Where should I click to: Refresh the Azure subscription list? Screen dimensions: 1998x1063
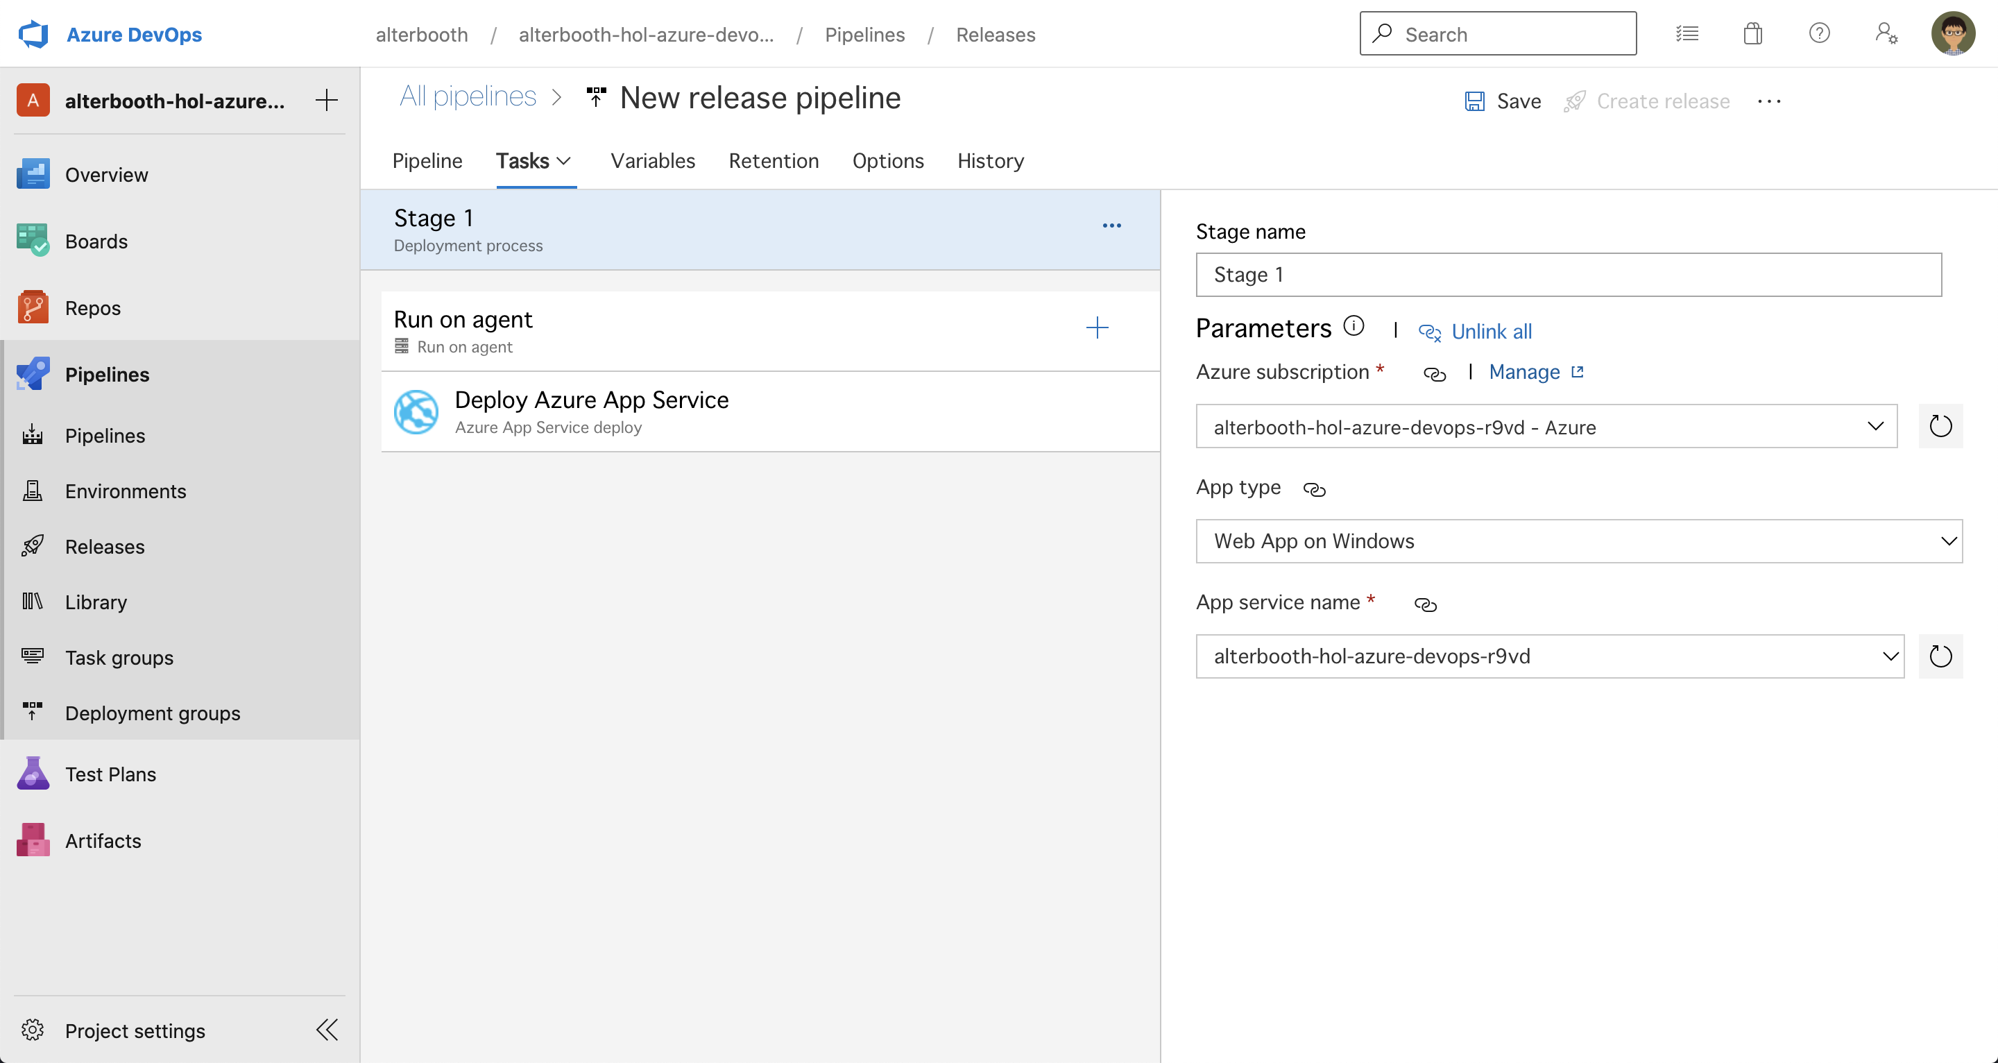[1940, 426]
